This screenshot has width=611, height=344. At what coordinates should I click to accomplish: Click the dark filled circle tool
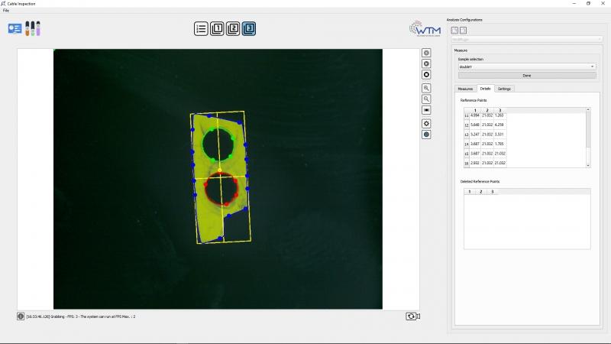[x=426, y=135]
